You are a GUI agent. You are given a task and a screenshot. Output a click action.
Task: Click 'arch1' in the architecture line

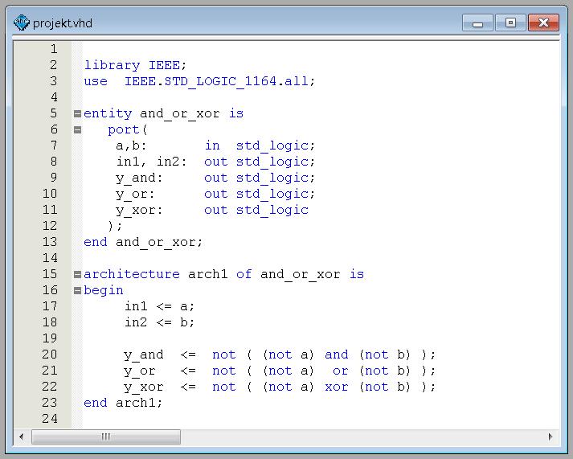pyautogui.click(x=208, y=274)
